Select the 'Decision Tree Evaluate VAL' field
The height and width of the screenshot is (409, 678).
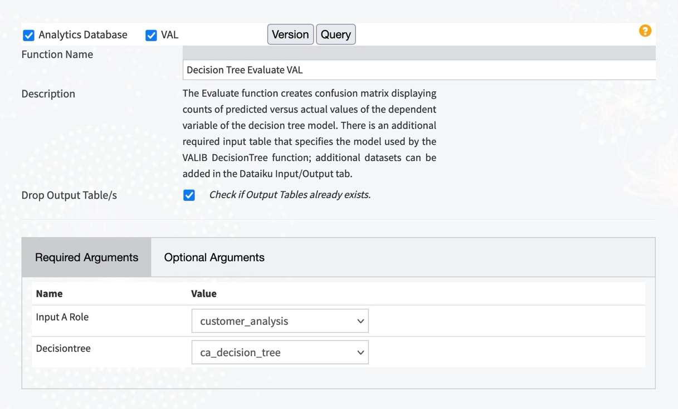pos(419,70)
